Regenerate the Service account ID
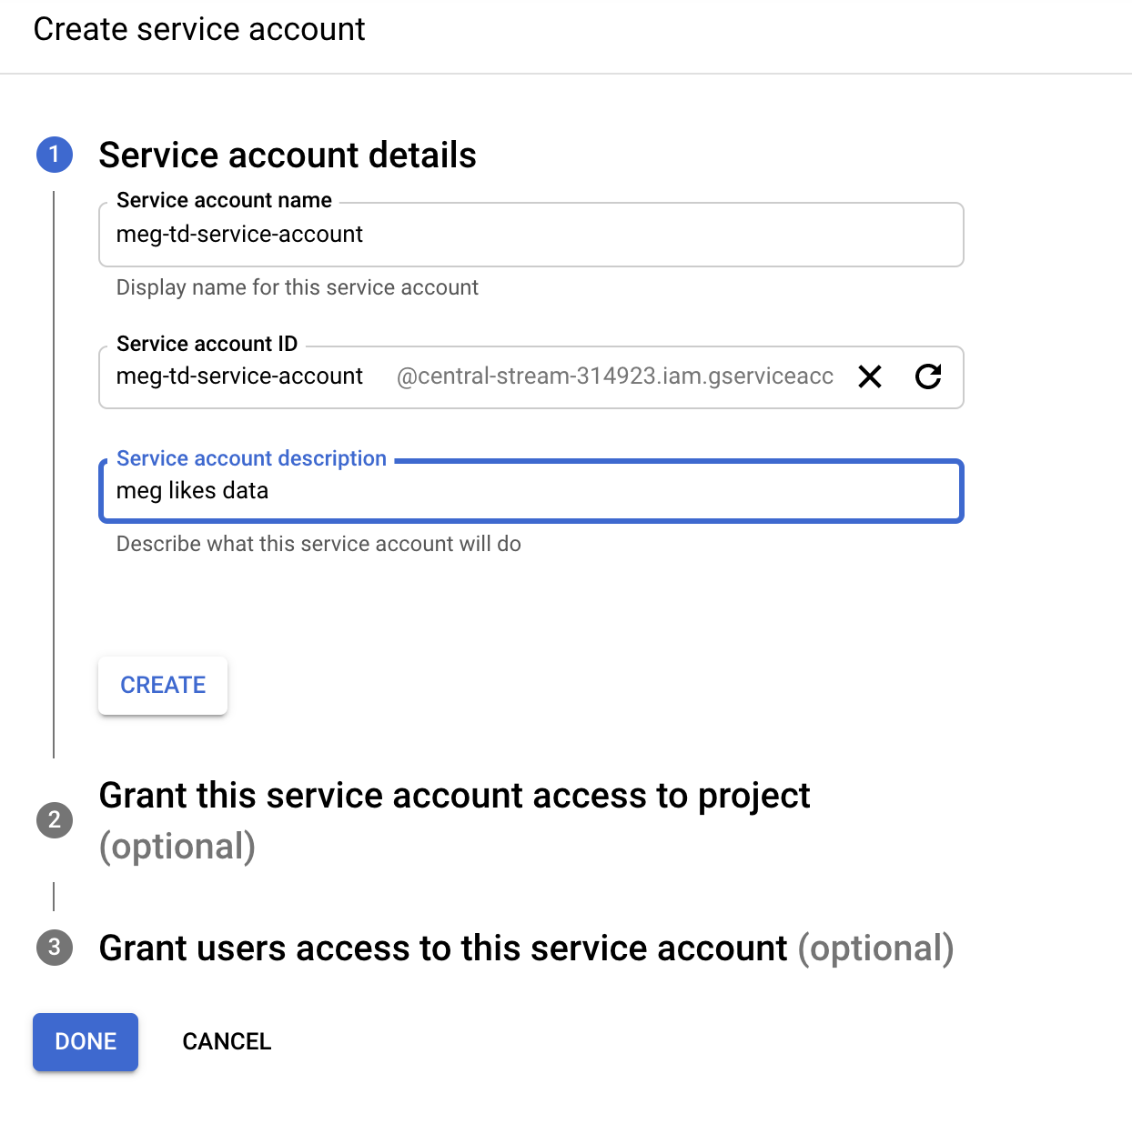 pos(928,376)
